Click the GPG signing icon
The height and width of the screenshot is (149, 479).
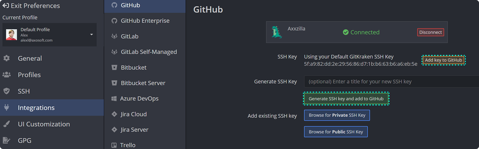tap(7, 140)
